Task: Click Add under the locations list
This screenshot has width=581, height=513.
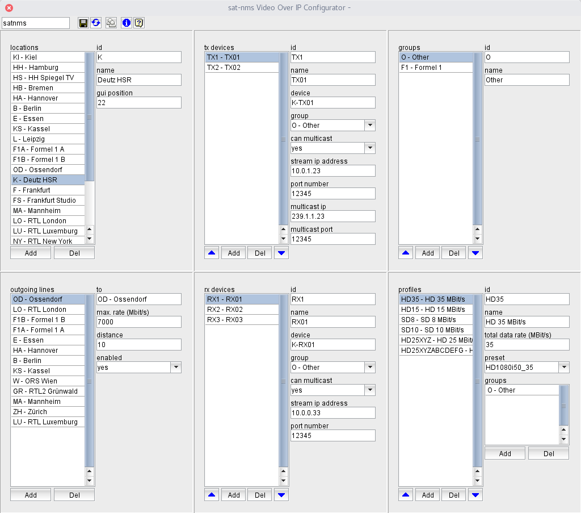Action: pyautogui.click(x=30, y=252)
